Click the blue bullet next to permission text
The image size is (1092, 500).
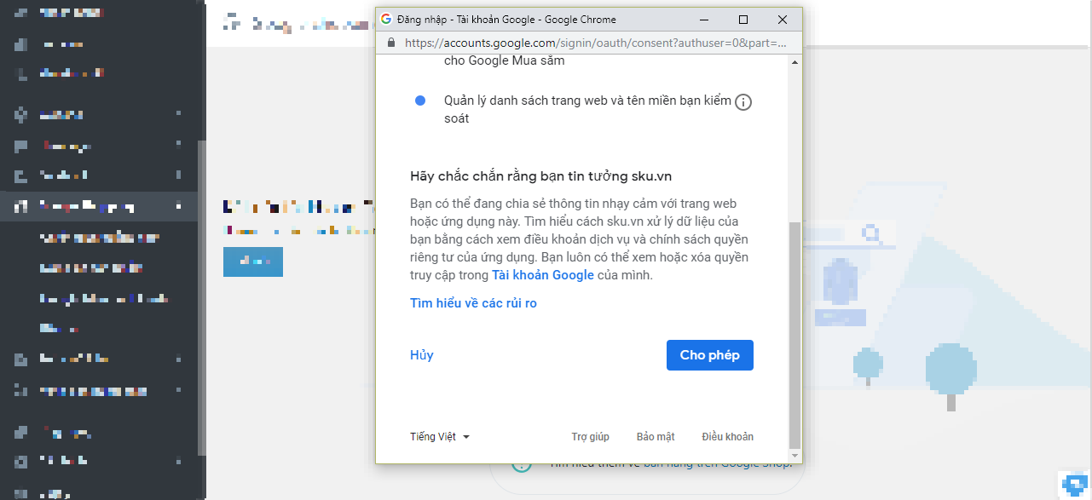(x=420, y=101)
